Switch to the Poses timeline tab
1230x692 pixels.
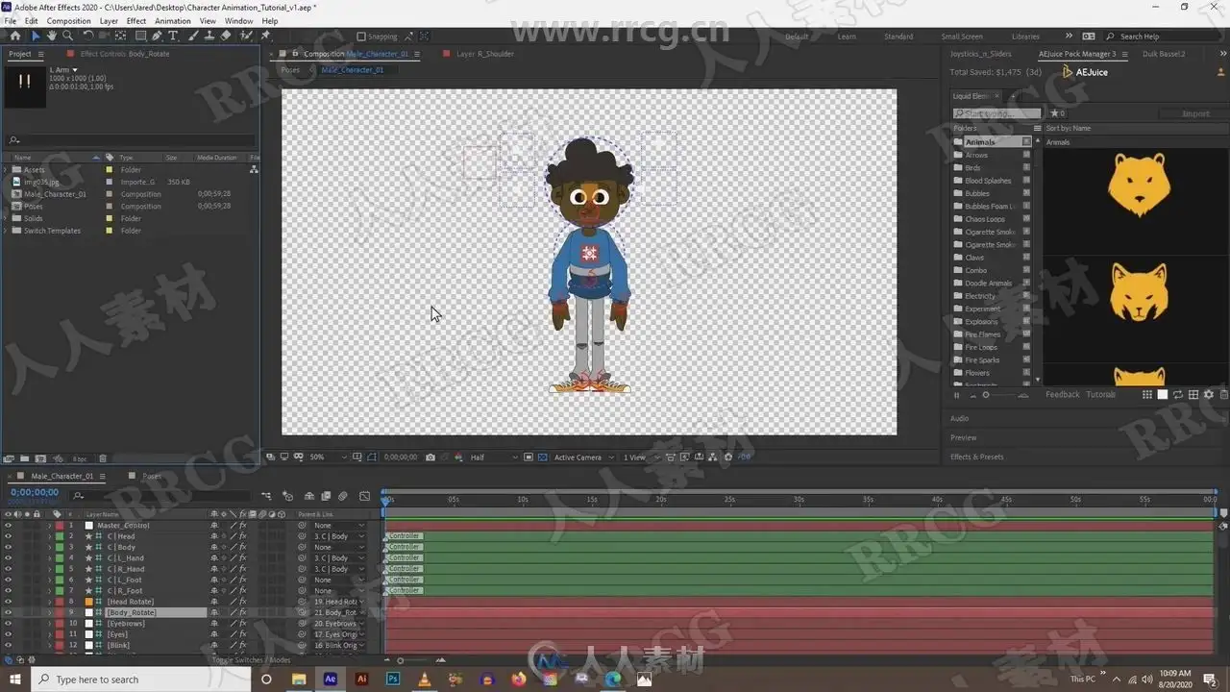coord(152,476)
